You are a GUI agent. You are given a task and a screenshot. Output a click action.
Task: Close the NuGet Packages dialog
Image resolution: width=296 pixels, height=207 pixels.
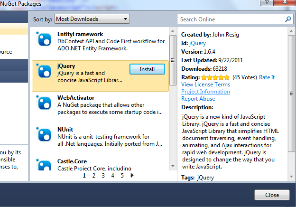(x=272, y=195)
